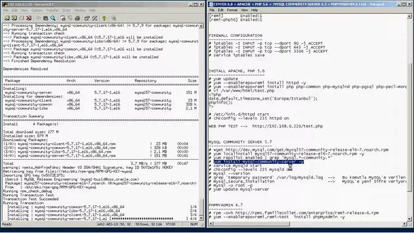The height and width of the screenshot is (233, 414).
Task: Click 'INSTALL APACHE, PHP 5.6' heading
Action: (x=237, y=71)
